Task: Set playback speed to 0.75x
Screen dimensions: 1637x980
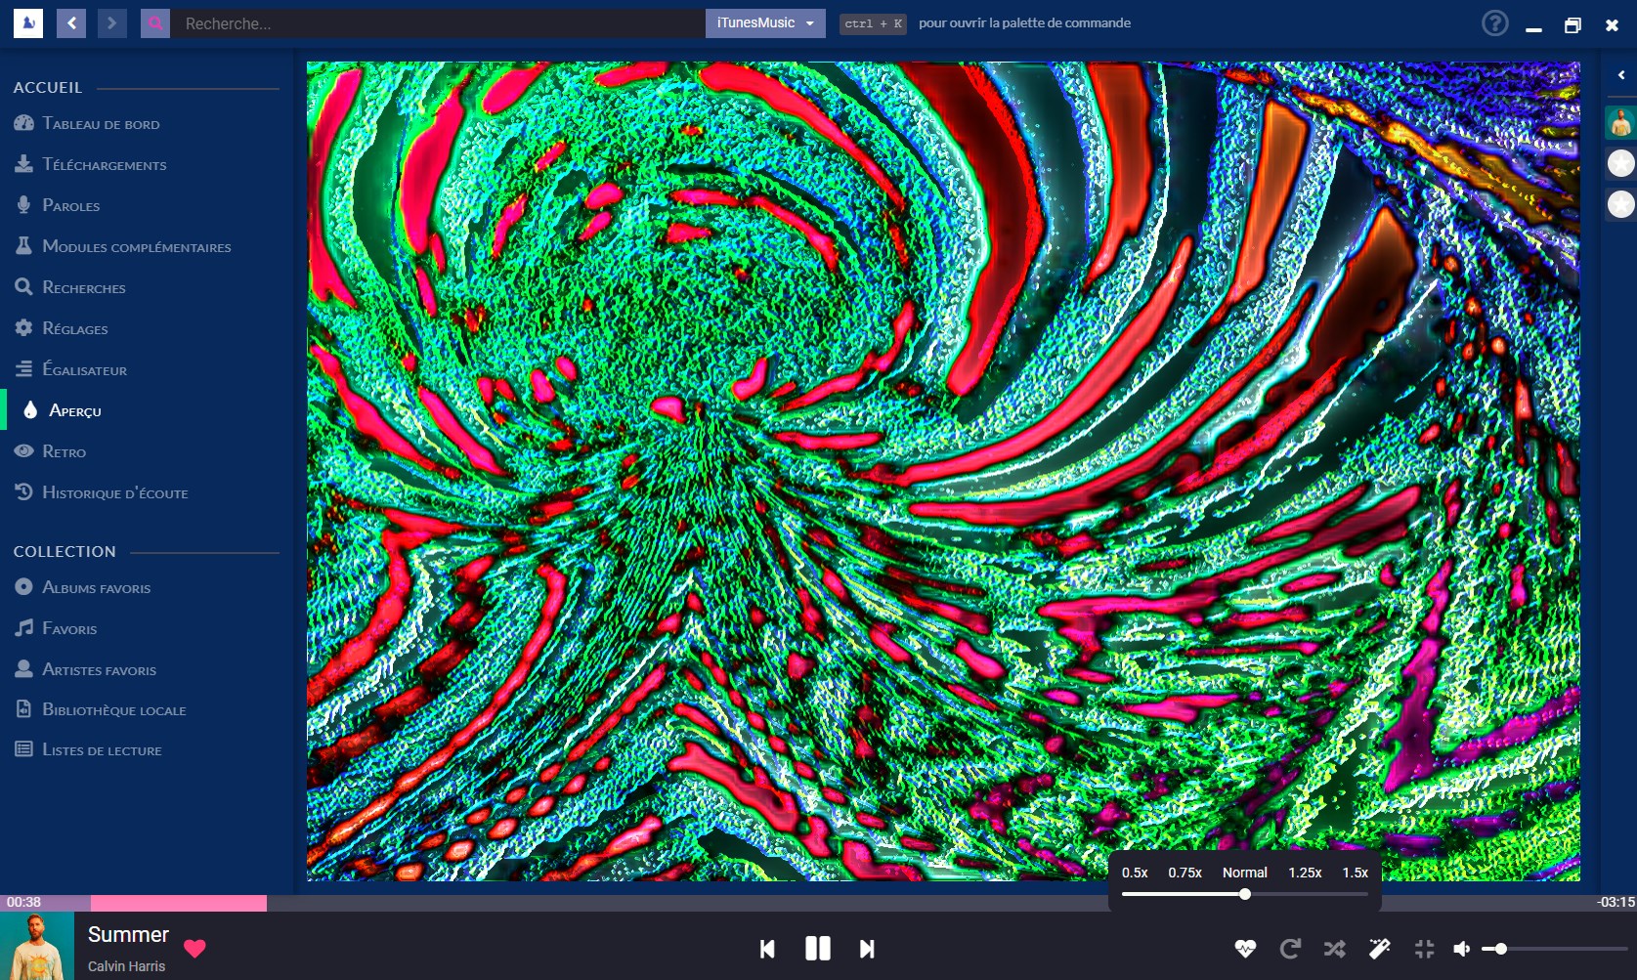Action: tap(1185, 873)
